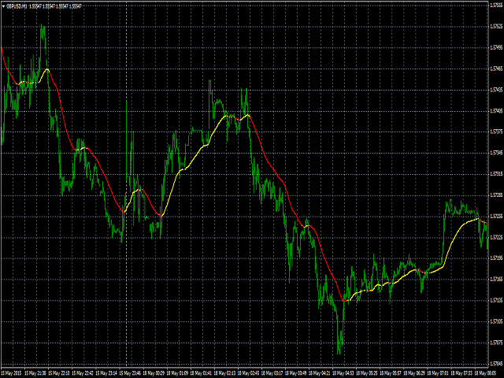The width and height of the screenshot is (504, 378).
Task: Click the 18 May 04:53 time marker
Action: (343, 373)
